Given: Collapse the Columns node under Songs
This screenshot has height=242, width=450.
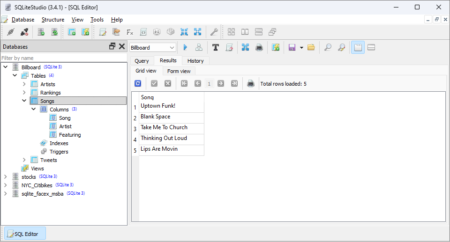Looking at the screenshot, I should point(34,109).
